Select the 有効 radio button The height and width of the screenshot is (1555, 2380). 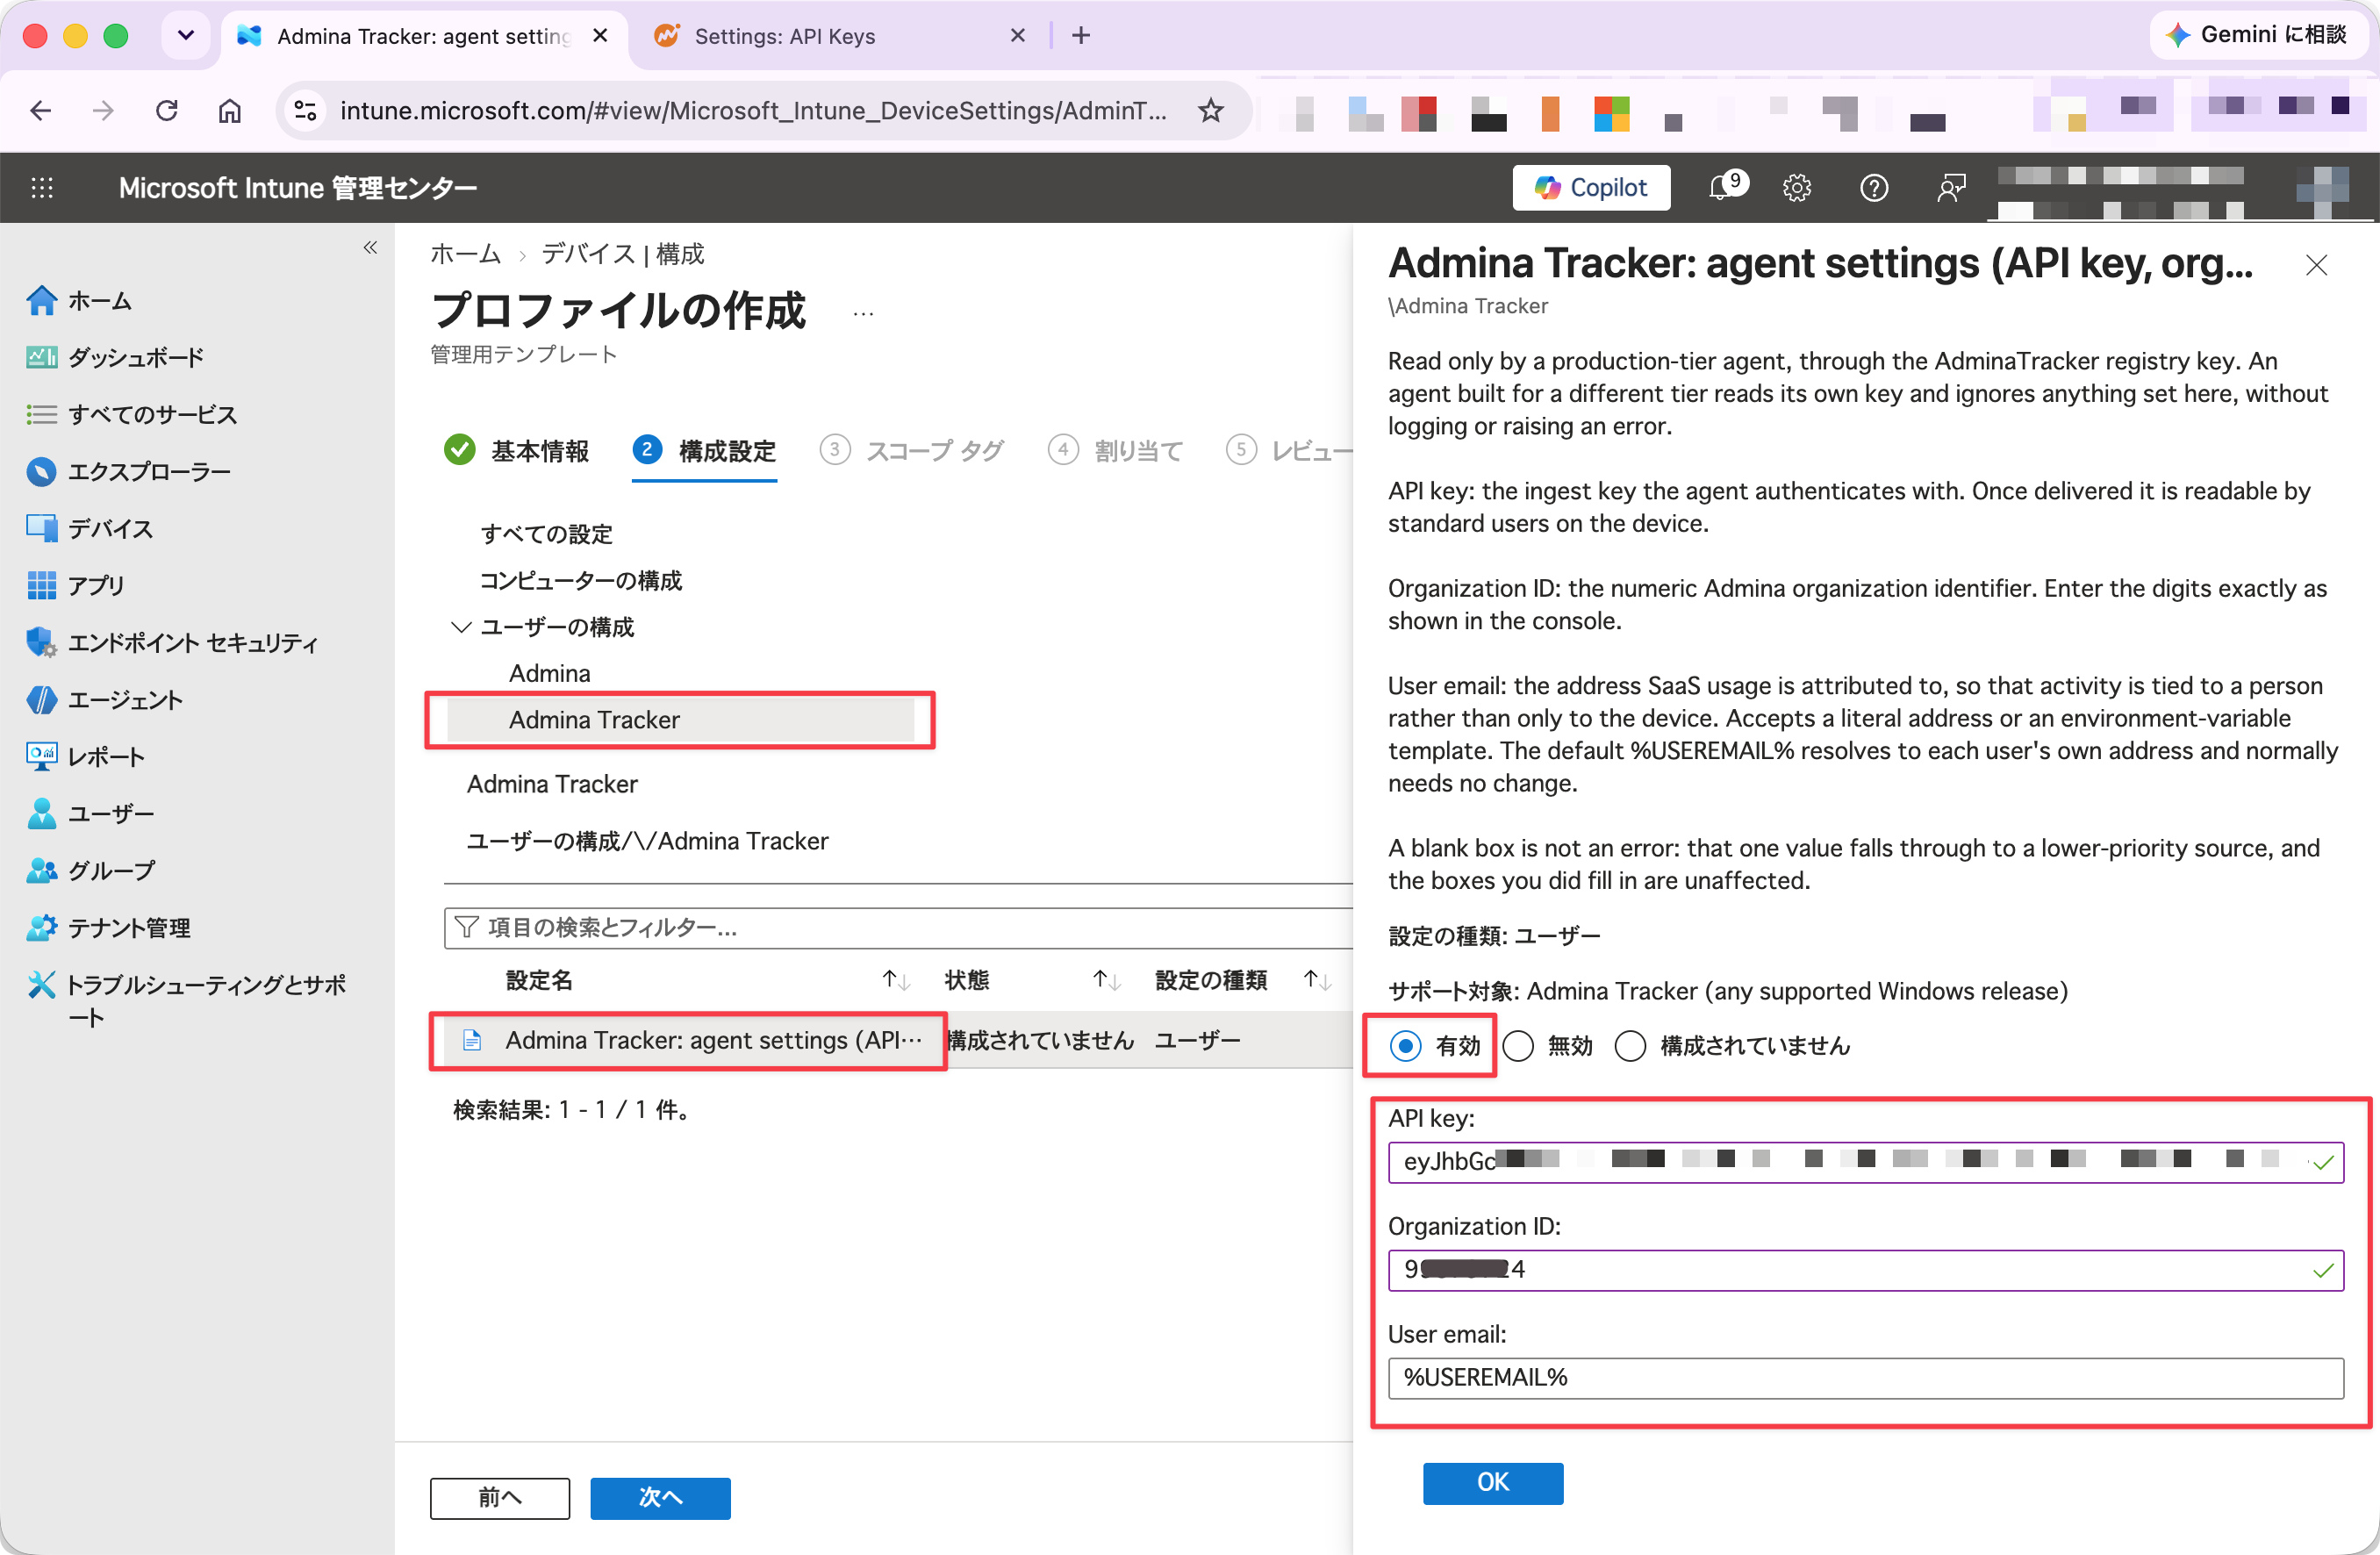tap(1405, 1046)
